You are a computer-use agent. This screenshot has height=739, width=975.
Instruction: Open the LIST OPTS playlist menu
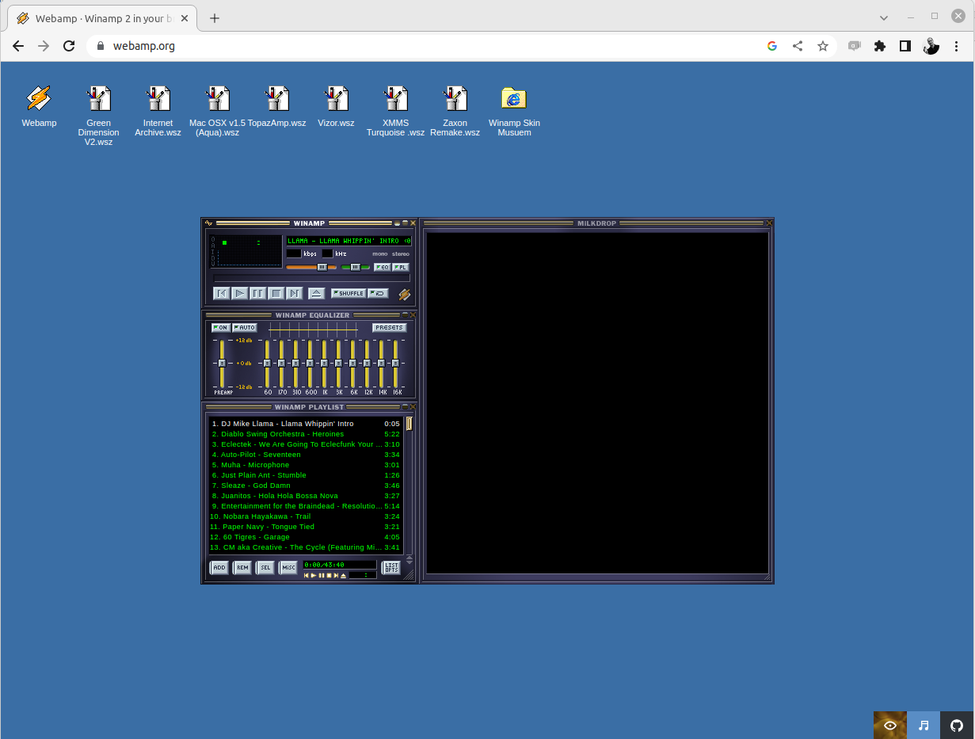click(x=391, y=567)
